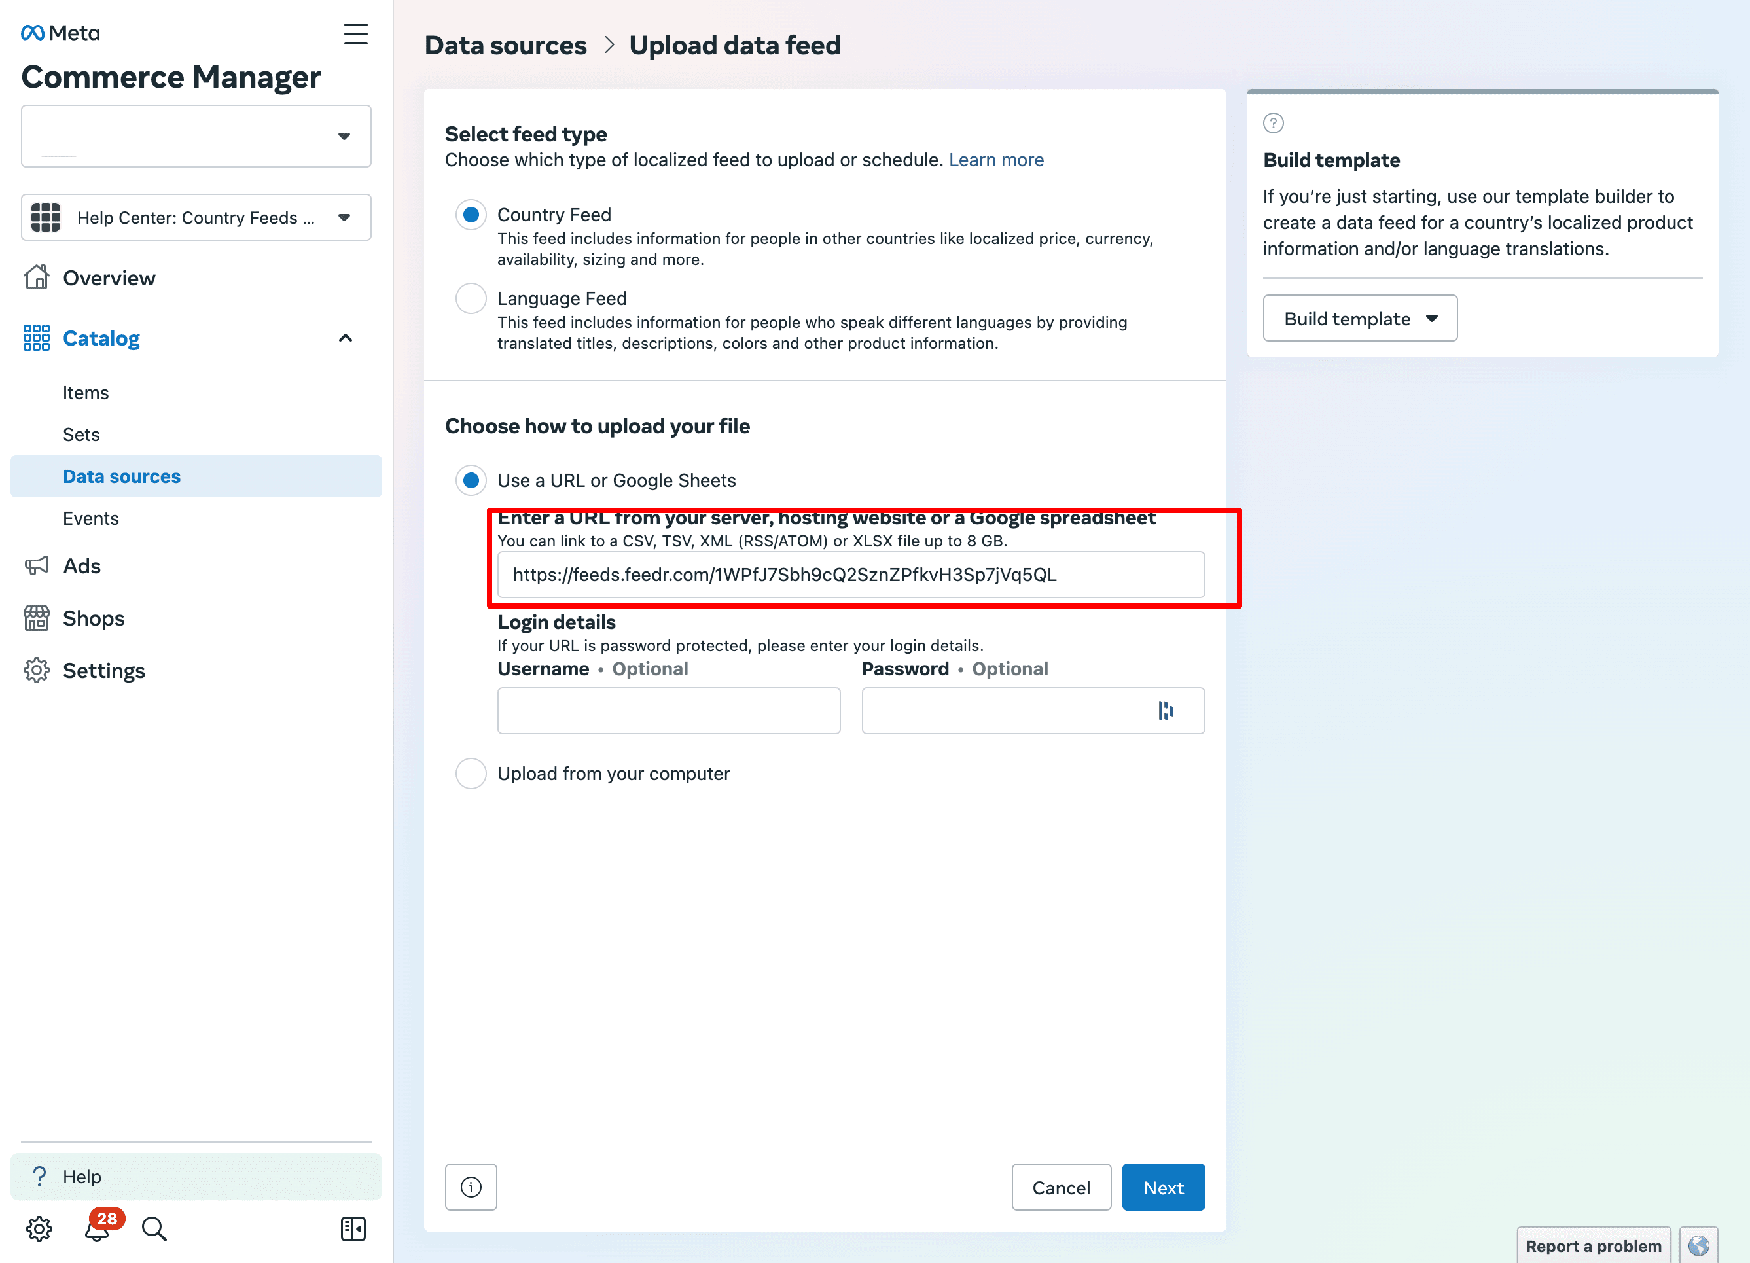Viewport: 1750px width, 1263px height.
Task: Switch to the Data sources section
Action: [x=121, y=476]
